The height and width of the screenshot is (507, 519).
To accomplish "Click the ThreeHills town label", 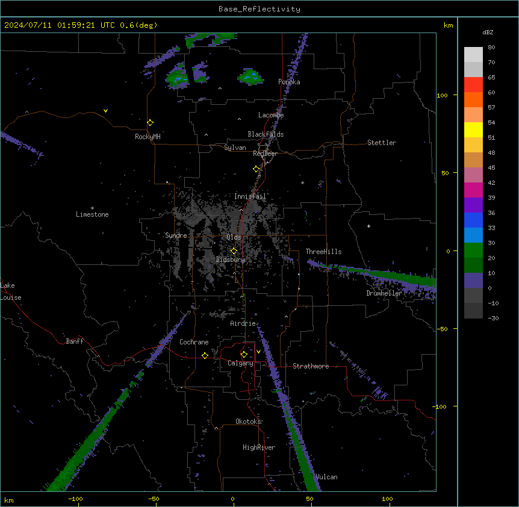I will pyautogui.click(x=323, y=252).
